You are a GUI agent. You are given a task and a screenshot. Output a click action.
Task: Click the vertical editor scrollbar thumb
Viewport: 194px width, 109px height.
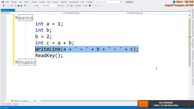click(x=190, y=43)
